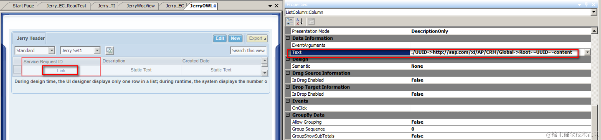
Task: Open Properties panel window position menu
Action: tap(580, 5)
